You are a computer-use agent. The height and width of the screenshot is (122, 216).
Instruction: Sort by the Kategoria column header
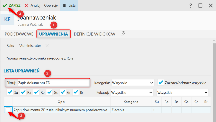point(131,102)
